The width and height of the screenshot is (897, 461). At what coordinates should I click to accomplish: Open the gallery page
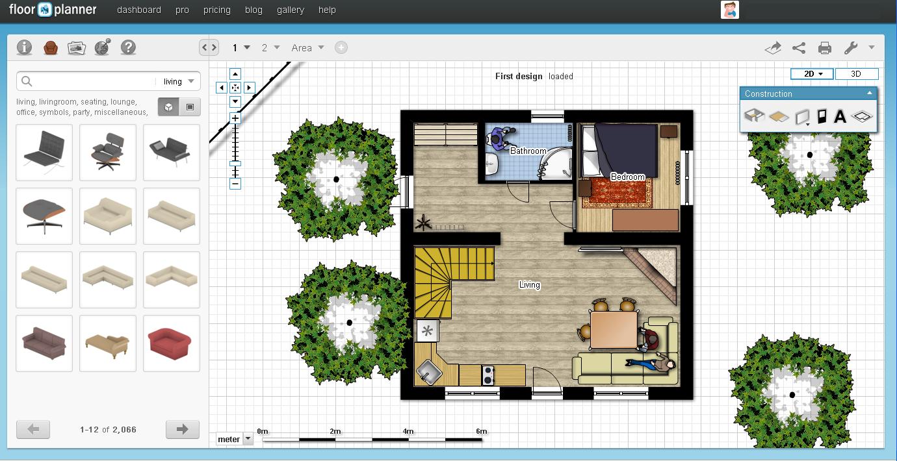(290, 10)
